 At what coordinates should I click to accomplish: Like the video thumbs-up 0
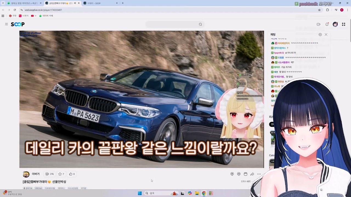pyautogui.click(x=72, y=174)
